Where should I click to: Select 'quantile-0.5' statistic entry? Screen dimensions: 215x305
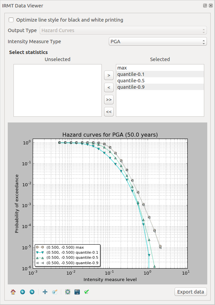click(x=160, y=81)
